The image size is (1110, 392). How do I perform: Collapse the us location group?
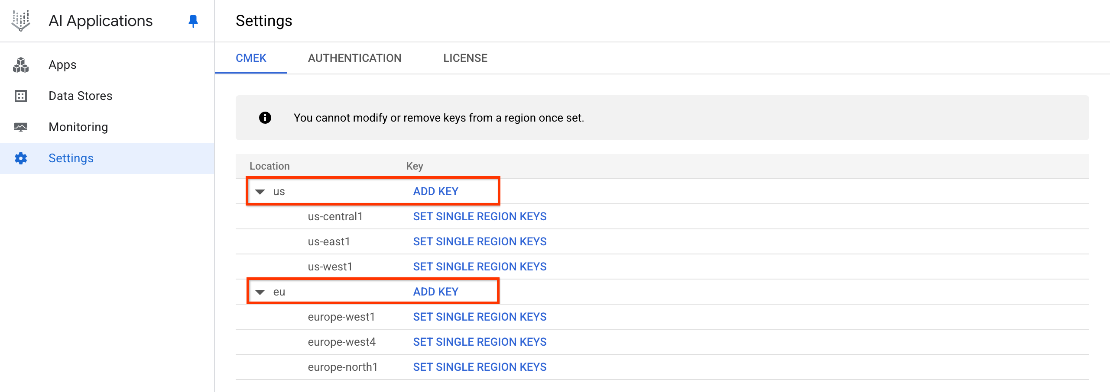point(260,191)
